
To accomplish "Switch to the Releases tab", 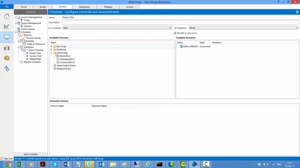I will (x=108, y=7).
